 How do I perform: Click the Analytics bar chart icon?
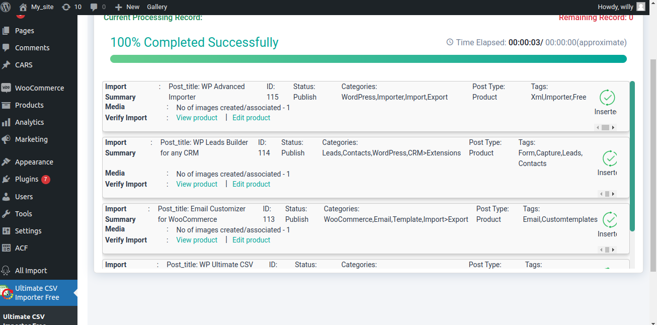(x=6, y=122)
